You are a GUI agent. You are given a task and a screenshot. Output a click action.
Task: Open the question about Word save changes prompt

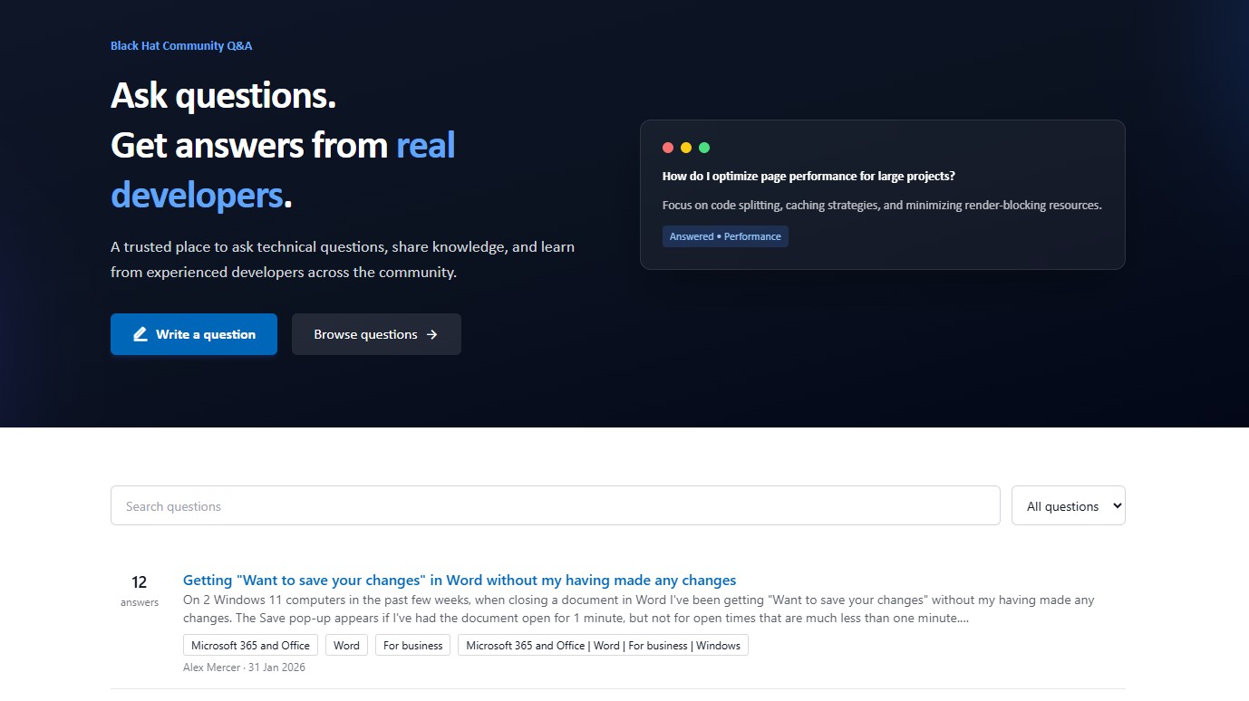tap(460, 580)
